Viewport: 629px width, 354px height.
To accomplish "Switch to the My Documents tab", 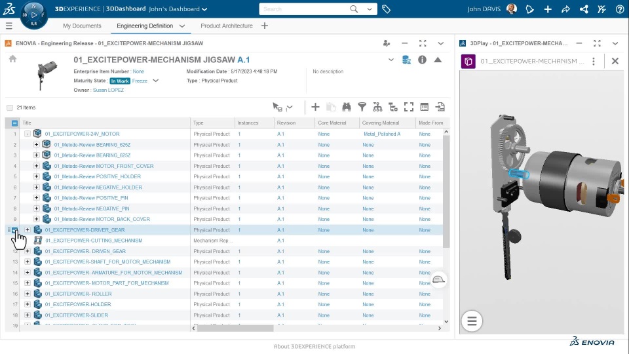I will [83, 26].
